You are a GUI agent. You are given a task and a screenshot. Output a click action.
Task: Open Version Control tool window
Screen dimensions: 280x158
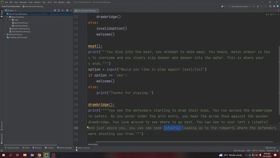(x=12, y=148)
